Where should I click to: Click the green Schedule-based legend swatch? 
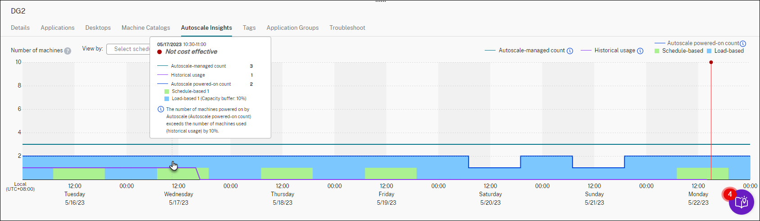pos(657,51)
